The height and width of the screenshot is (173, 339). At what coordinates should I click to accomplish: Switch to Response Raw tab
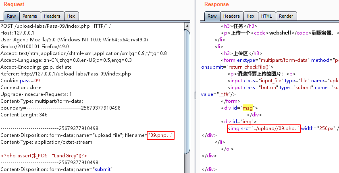point(212,16)
